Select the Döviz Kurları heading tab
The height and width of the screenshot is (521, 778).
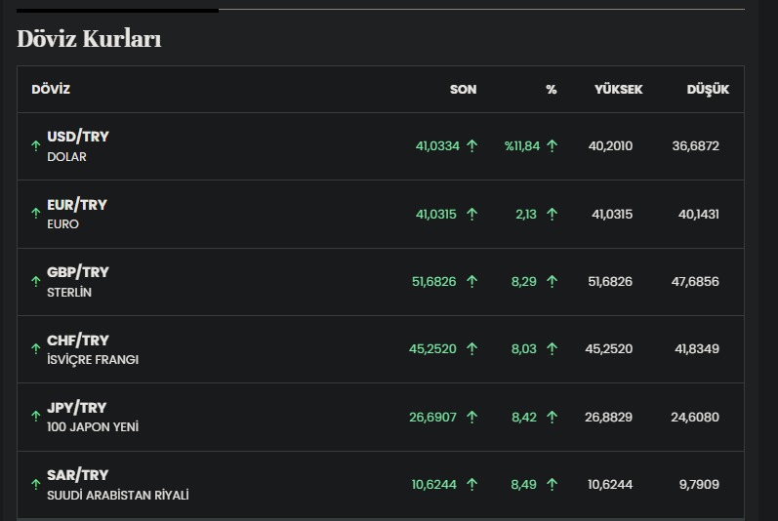click(x=89, y=38)
